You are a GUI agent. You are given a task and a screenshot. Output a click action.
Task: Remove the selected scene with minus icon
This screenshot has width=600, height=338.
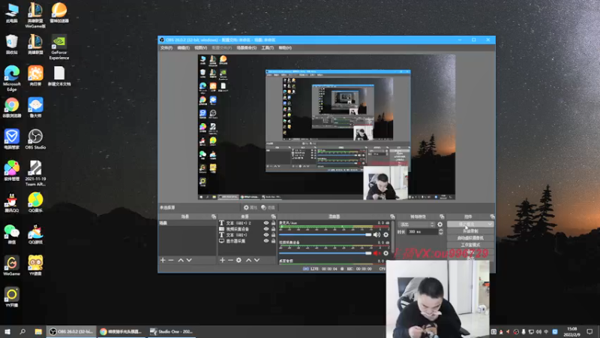171,260
